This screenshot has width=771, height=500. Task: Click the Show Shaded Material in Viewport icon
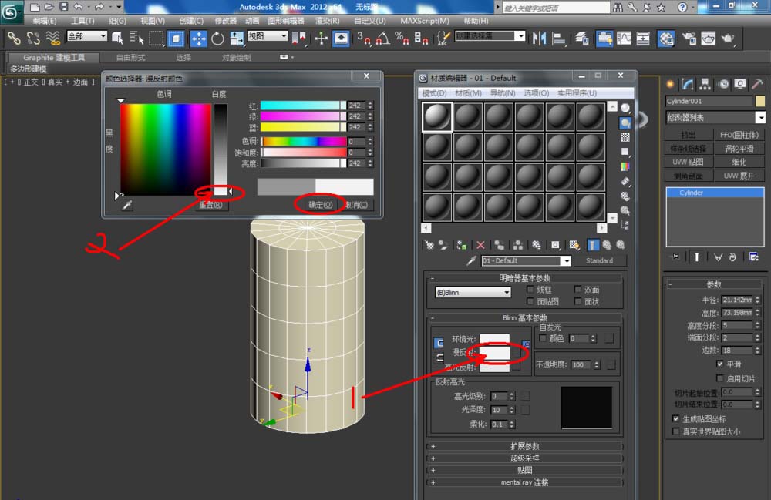574,245
